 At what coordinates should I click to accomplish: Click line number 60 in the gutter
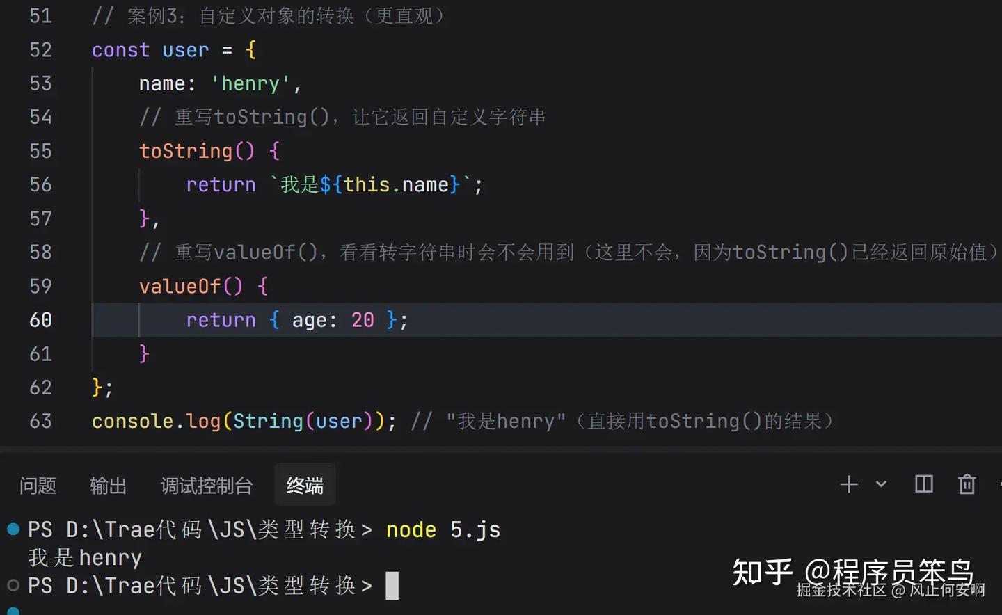click(40, 320)
